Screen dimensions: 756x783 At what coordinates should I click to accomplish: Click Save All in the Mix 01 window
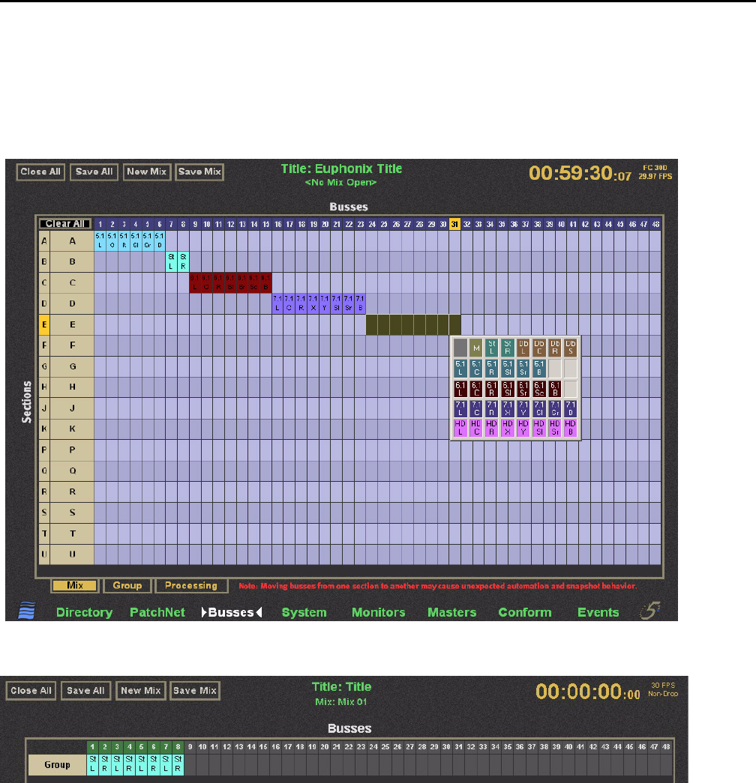(85, 691)
